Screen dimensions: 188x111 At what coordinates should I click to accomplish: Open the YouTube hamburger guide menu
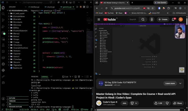point(99,19)
